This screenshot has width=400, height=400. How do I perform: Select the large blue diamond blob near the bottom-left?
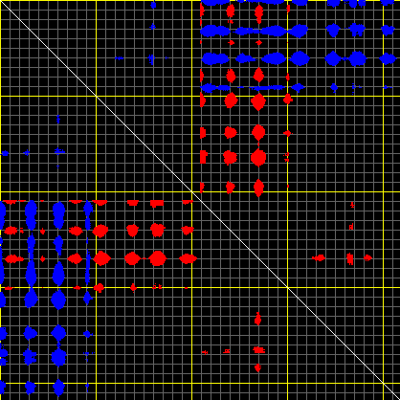pos(58,300)
